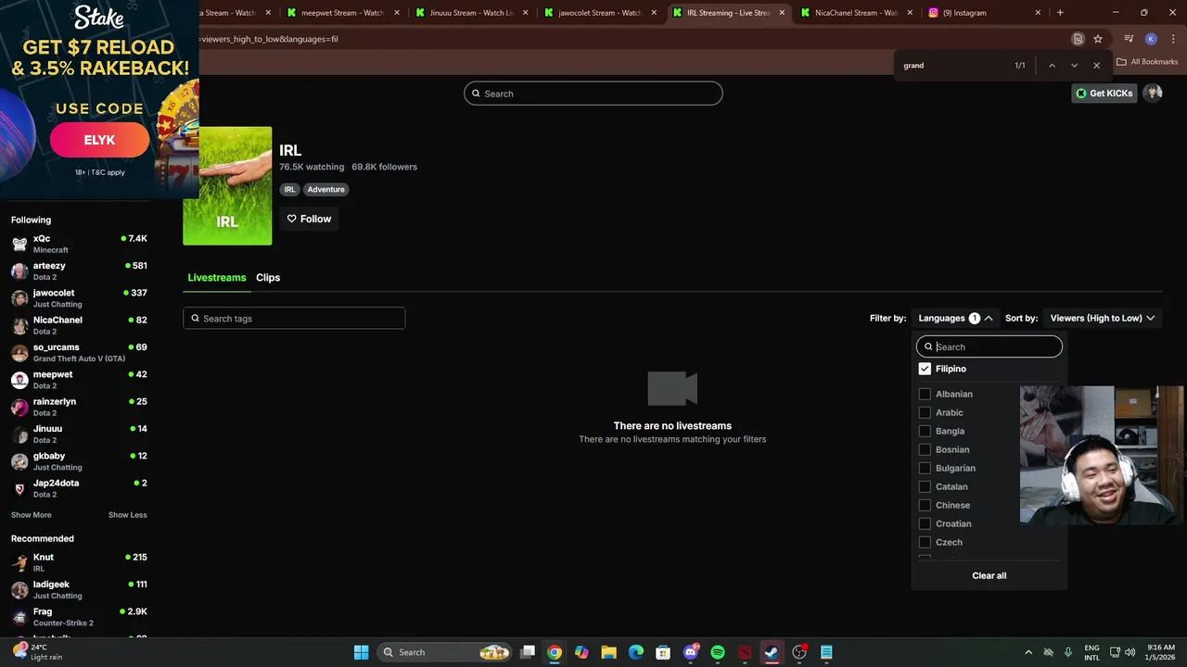Check the Arabic language checkbox
Image resolution: width=1187 pixels, height=667 pixels.
pos(925,412)
